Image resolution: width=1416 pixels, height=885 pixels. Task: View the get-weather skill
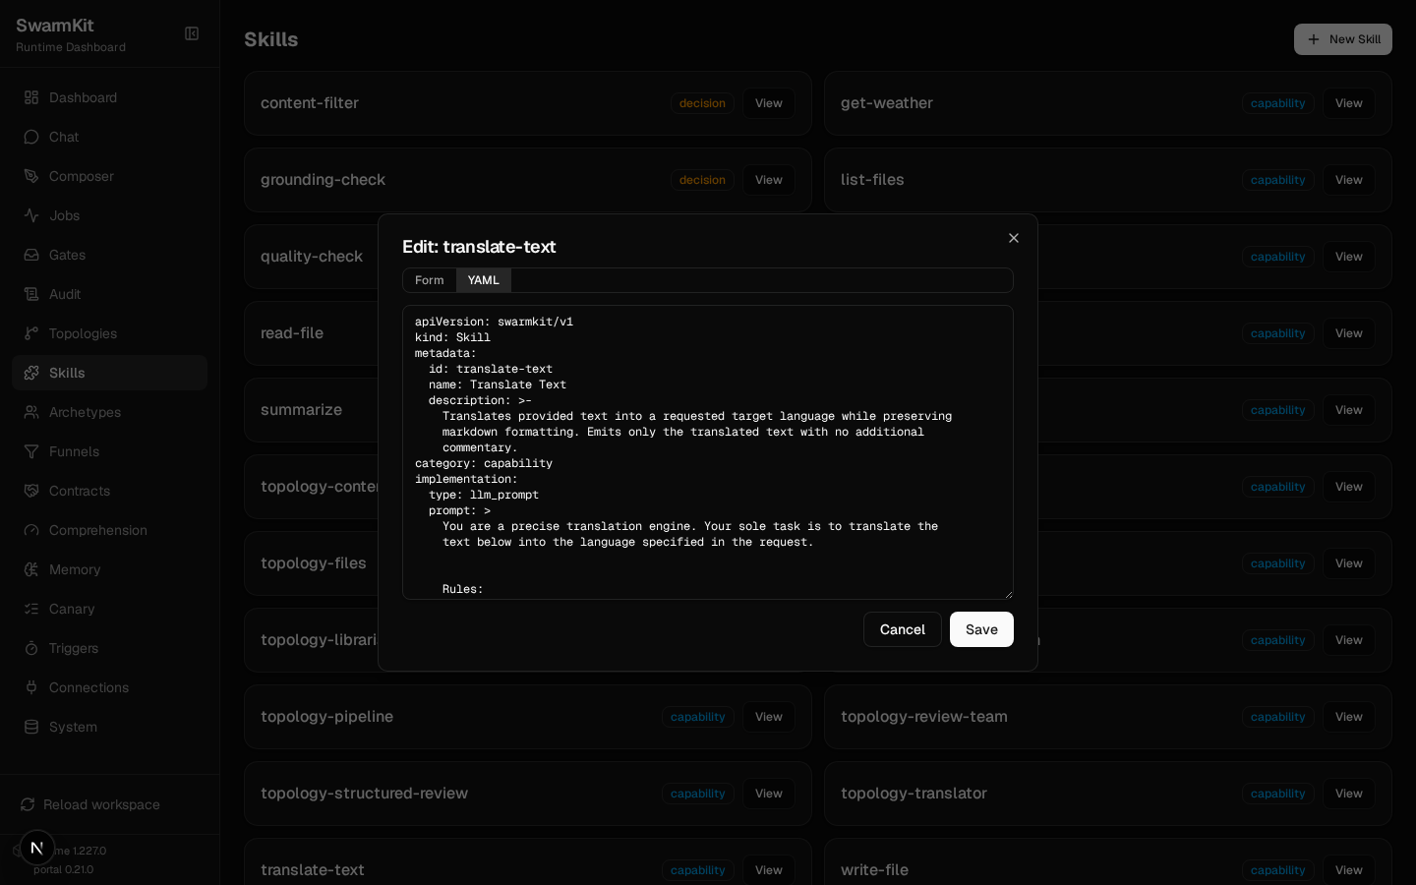1349,103
